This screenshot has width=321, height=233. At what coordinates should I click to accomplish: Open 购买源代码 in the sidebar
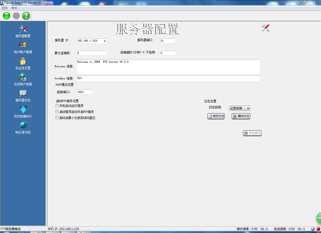[x=23, y=128]
